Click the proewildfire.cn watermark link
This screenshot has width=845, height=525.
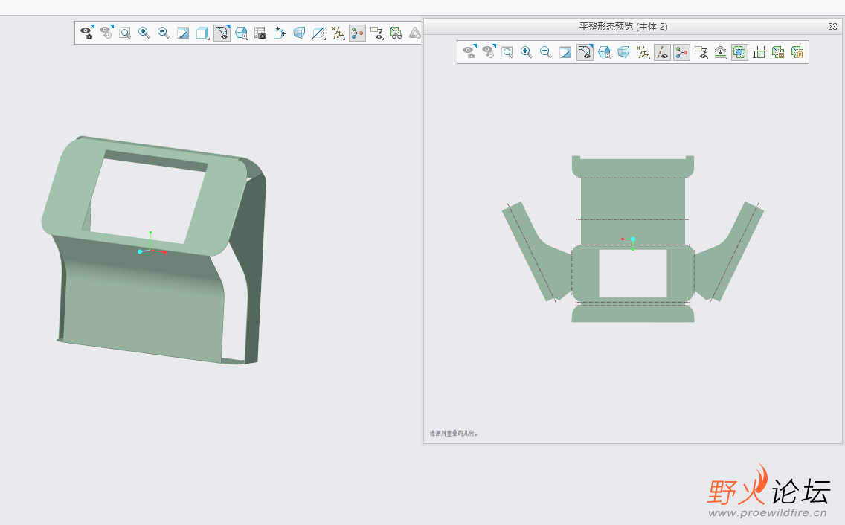coord(768,513)
